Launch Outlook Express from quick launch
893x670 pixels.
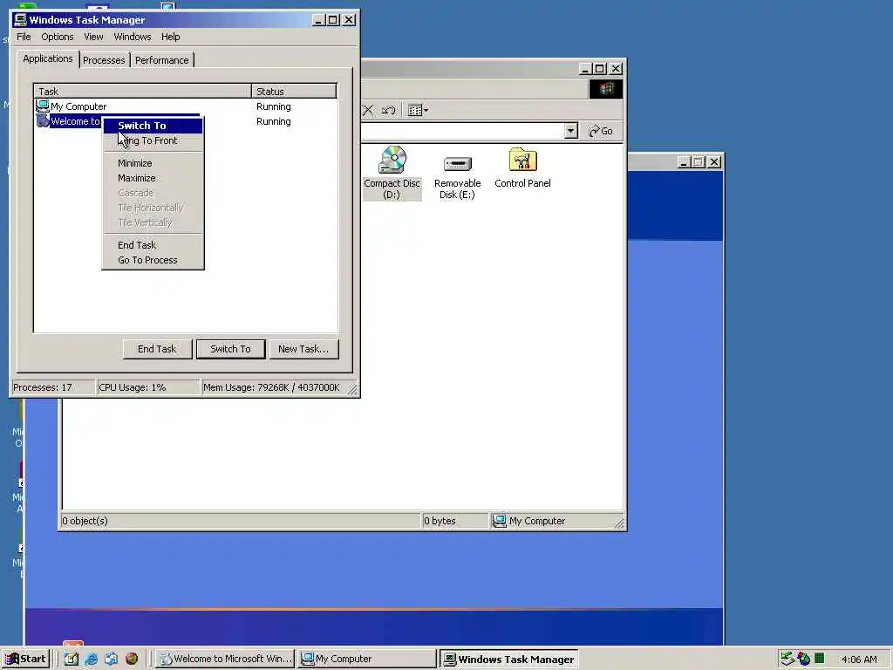pos(111,659)
